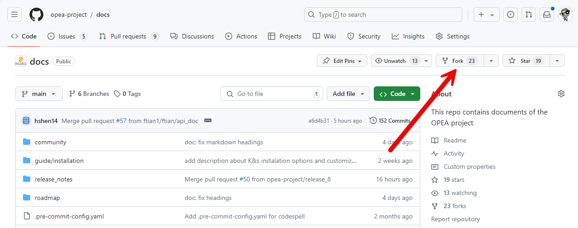Expand the Star lists dropdown arrow

557,61
